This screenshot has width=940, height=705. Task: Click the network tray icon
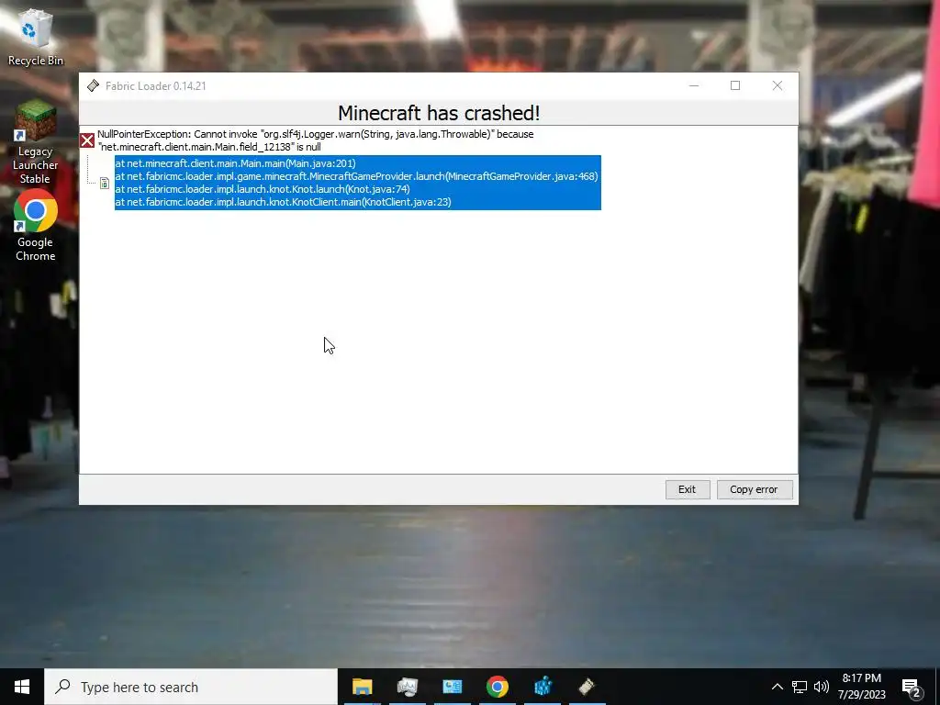(800, 687)
